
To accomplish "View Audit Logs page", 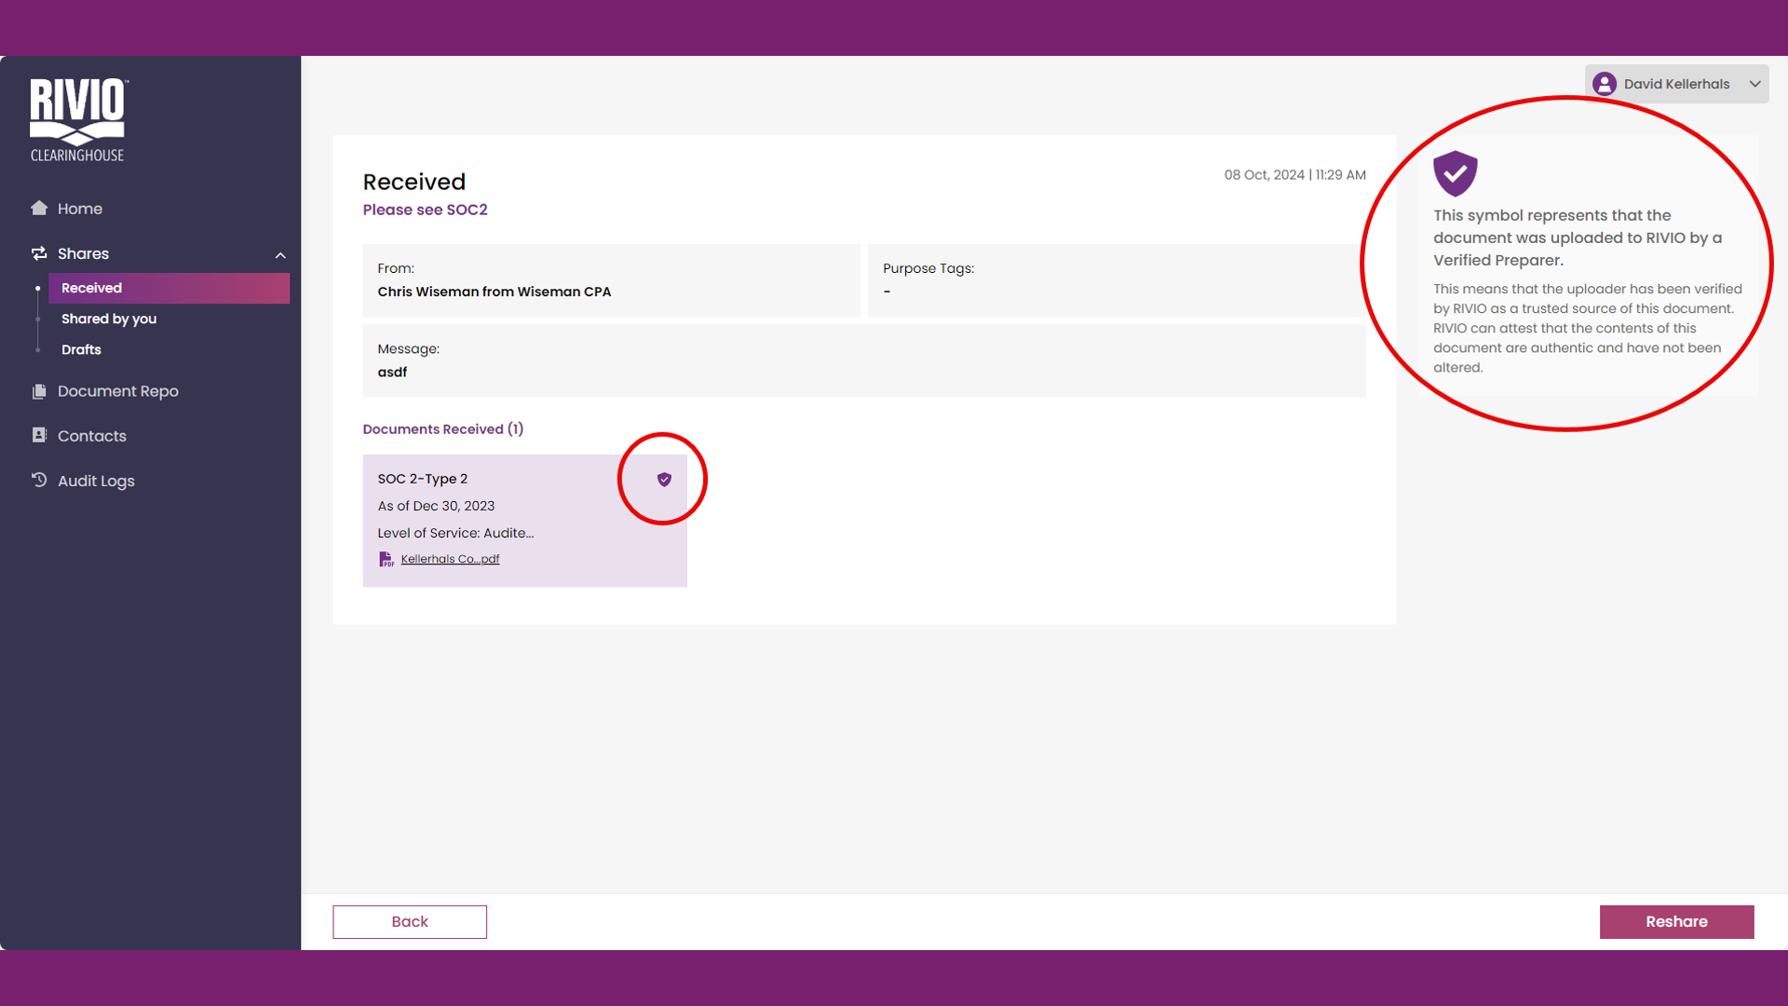I will click(96, 481).
